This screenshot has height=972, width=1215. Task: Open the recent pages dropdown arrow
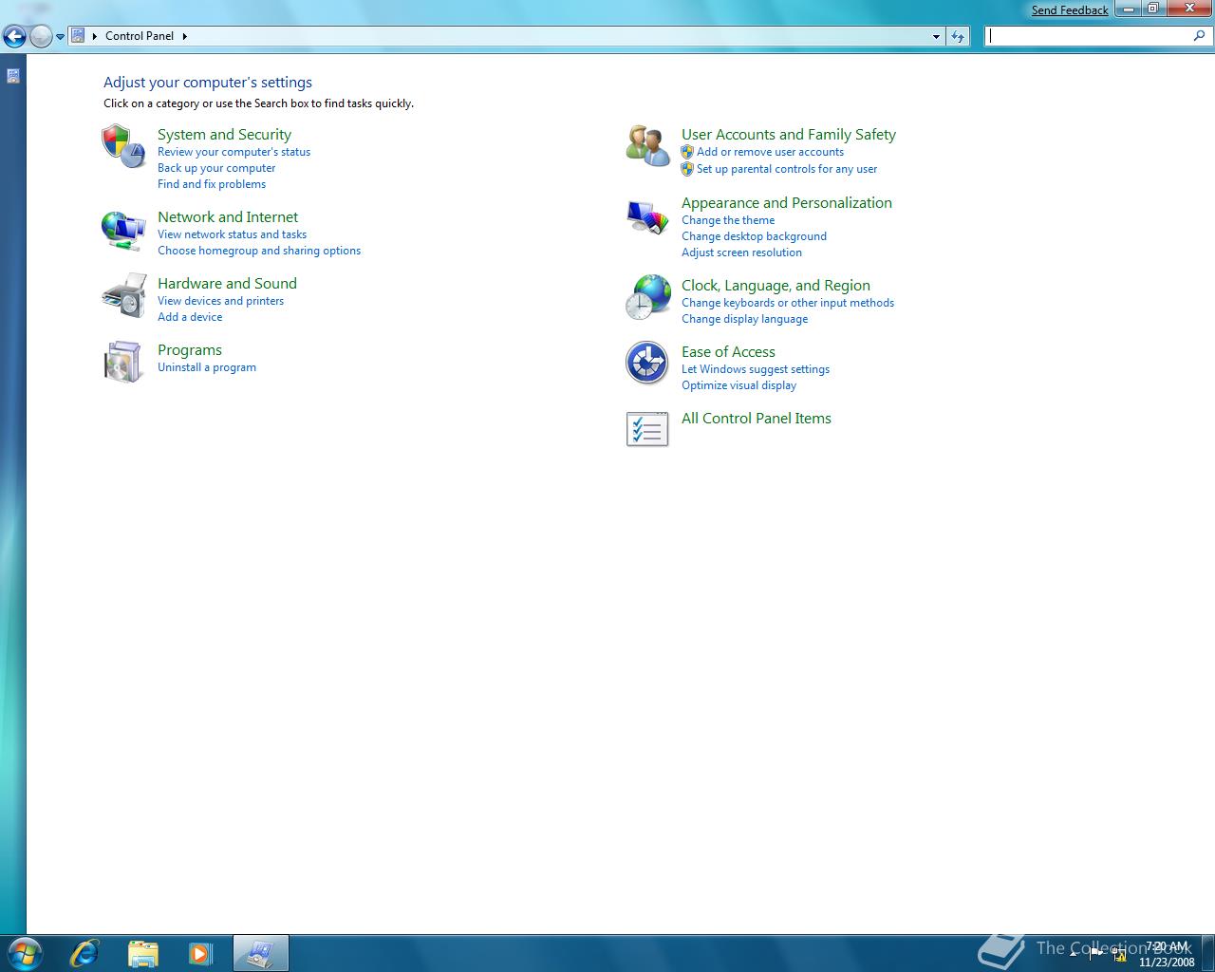click(x=60, y=37)
